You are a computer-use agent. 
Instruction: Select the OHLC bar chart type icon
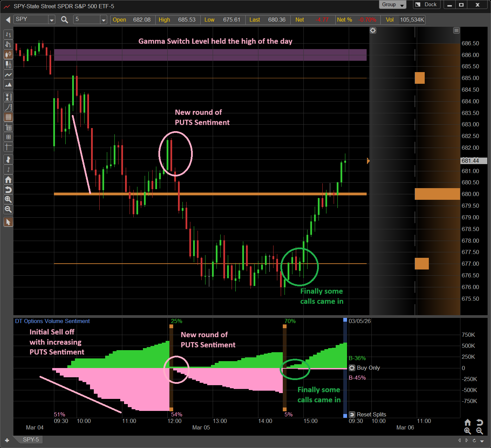coord(8,34)
